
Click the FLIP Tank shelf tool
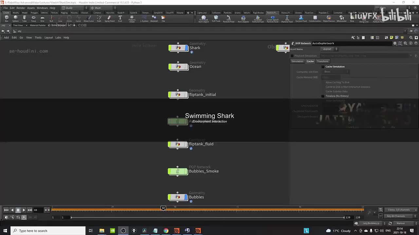(216, 19)
